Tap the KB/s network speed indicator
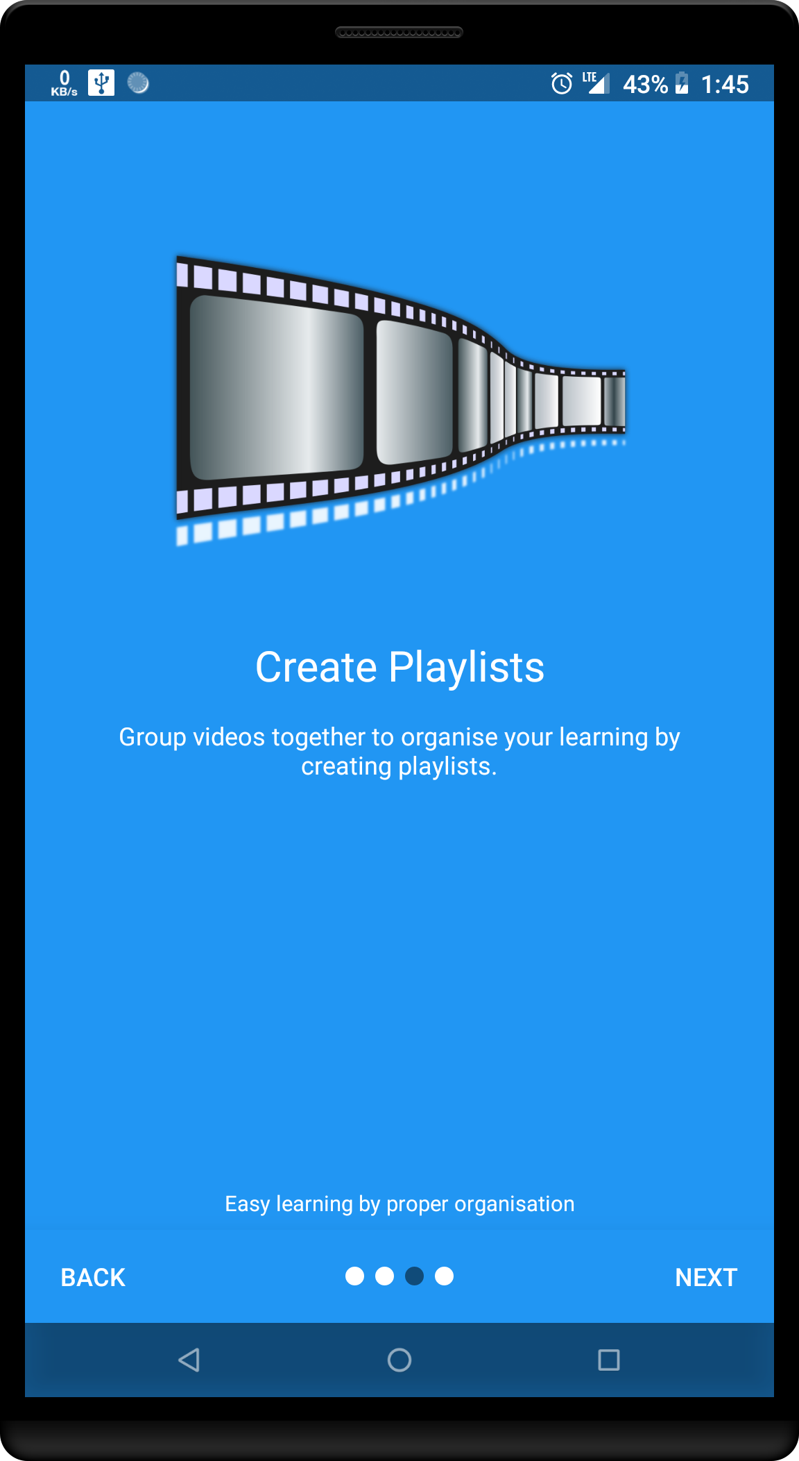799x1461 pixels. click(64, 83)
